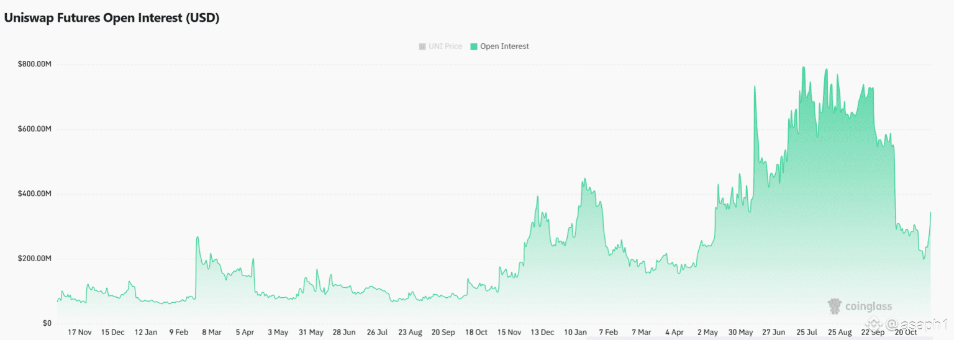Click the 3 May x-axis date
Screen dimensions: 954x340
(x=278, y=333)
